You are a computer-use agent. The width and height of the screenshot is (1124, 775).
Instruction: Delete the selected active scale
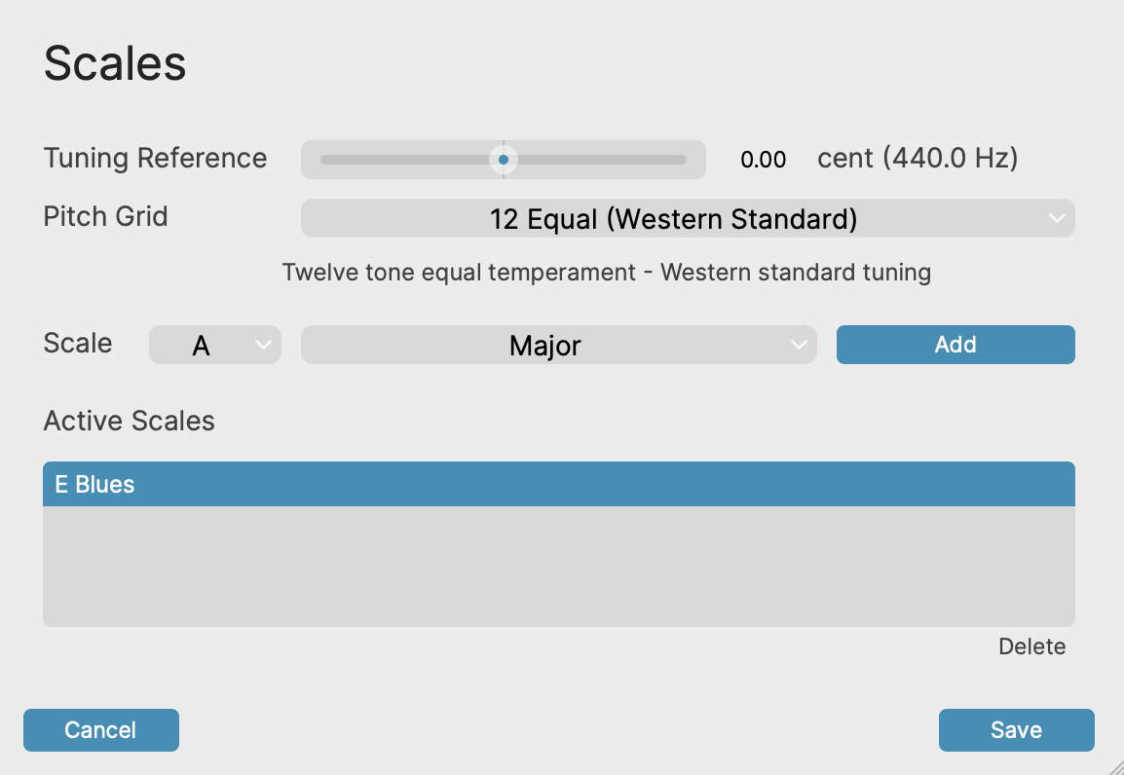tap(1031, 646)
